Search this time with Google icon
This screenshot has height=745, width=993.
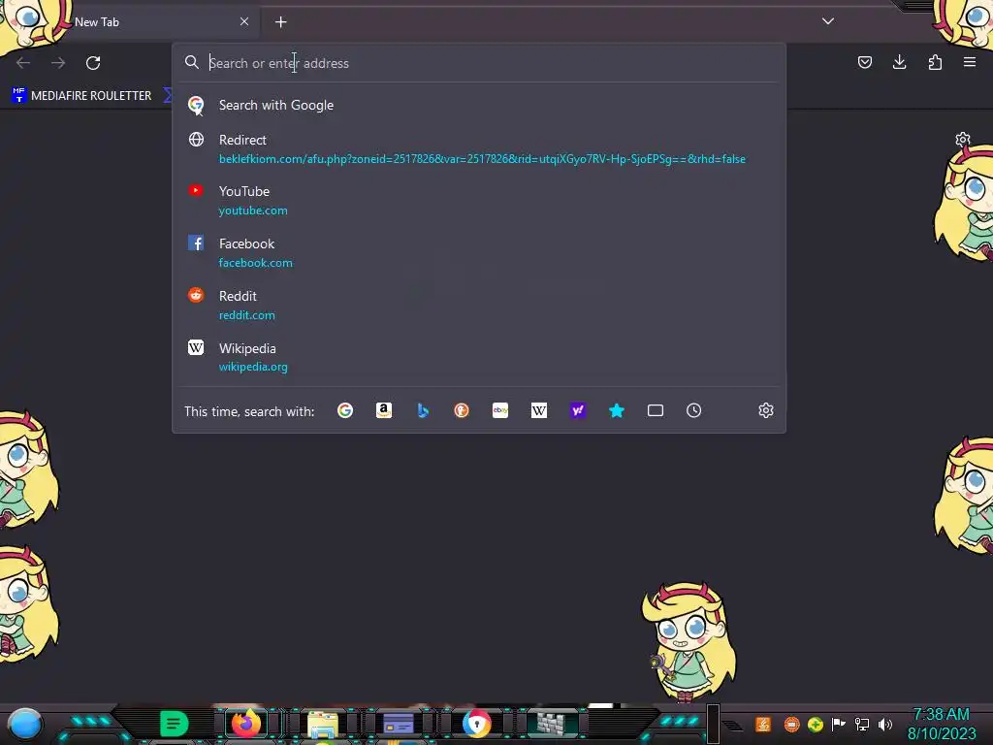[345, 410]
